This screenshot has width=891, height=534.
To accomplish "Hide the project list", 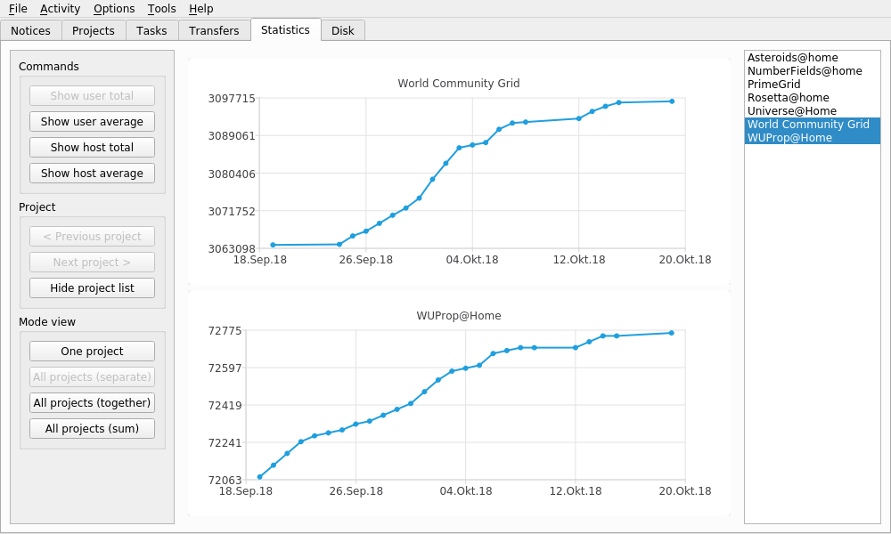I will [92, 288].
